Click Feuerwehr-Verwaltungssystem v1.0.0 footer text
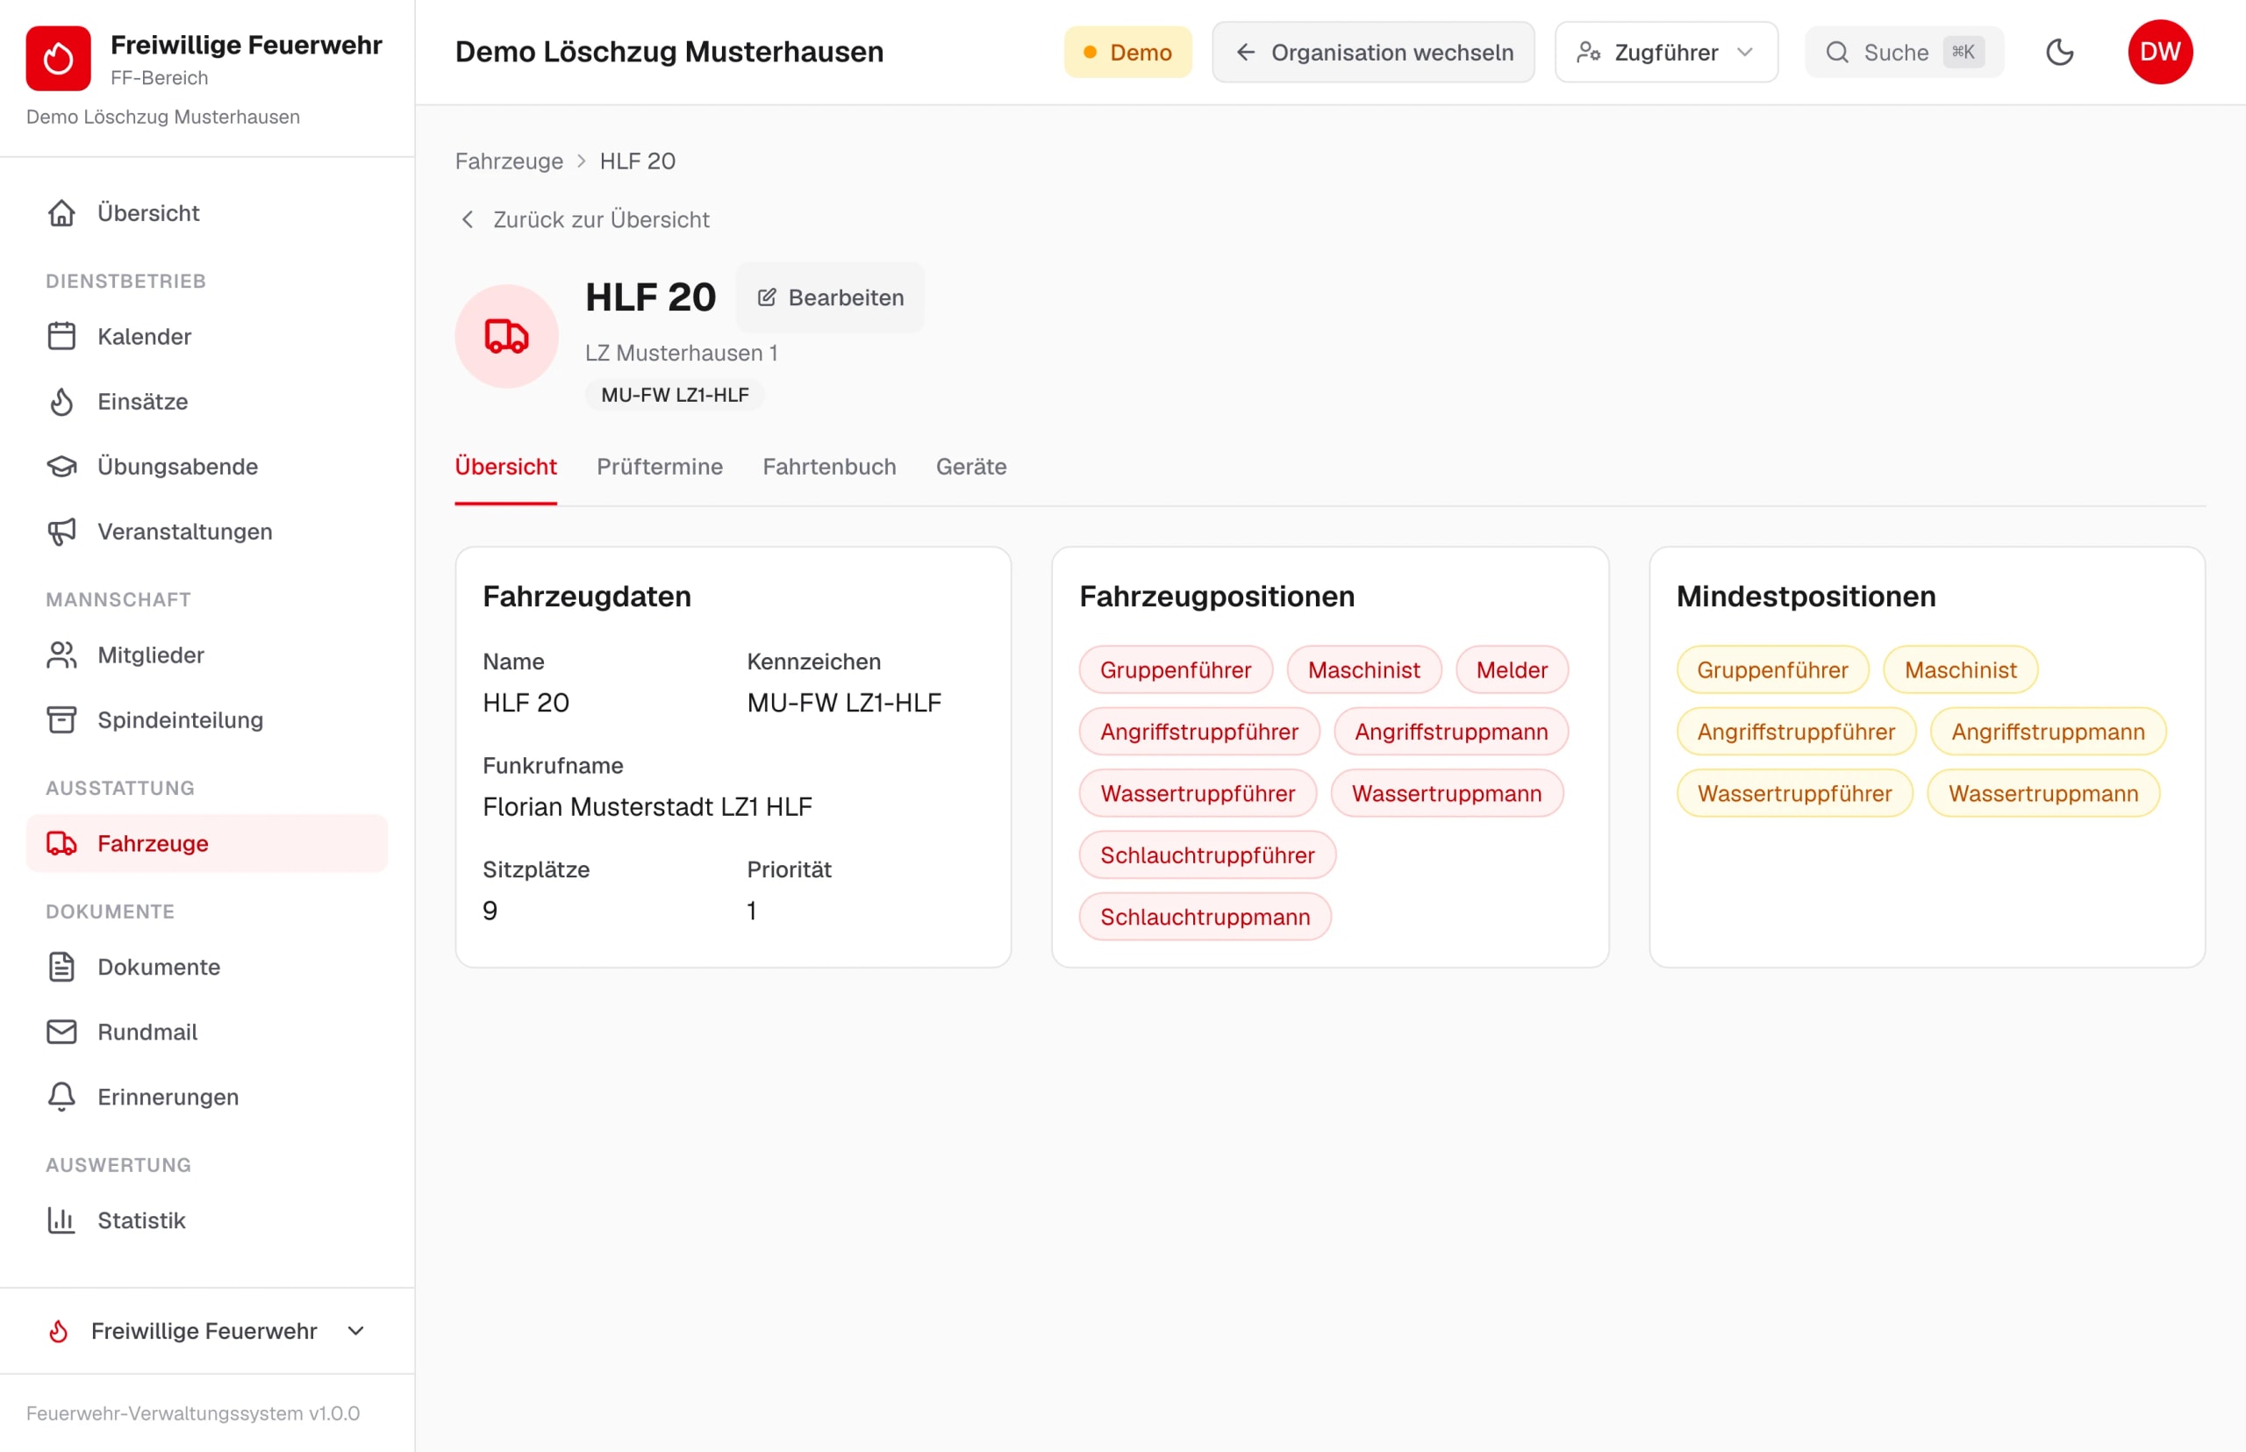The height and width of the screenshot is (1452, 2246). (193, 1413)
